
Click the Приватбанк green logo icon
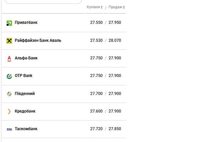9,23
